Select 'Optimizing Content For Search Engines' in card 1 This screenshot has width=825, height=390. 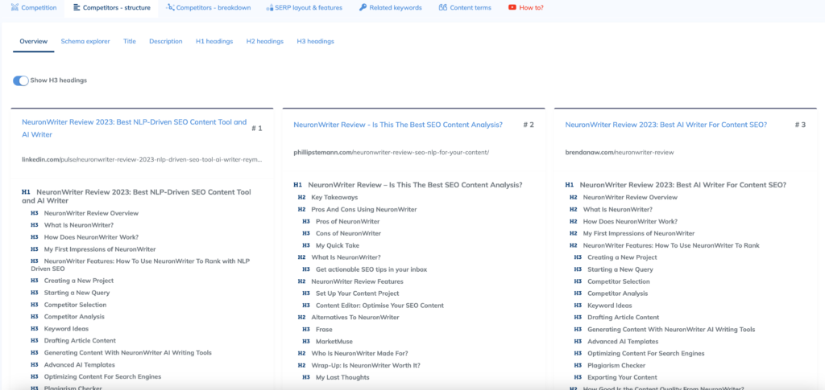click(x=102, y=377)
